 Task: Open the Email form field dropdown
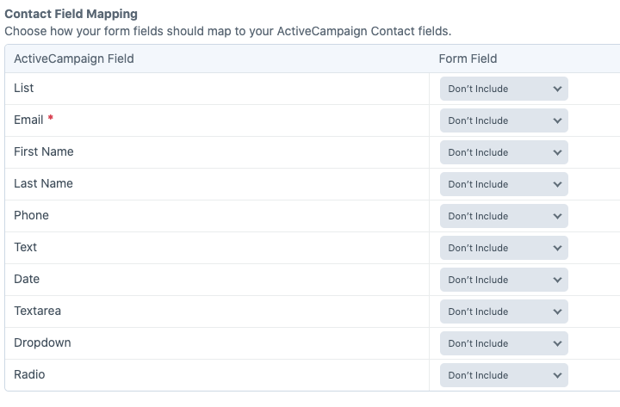[x=504, y=120]
